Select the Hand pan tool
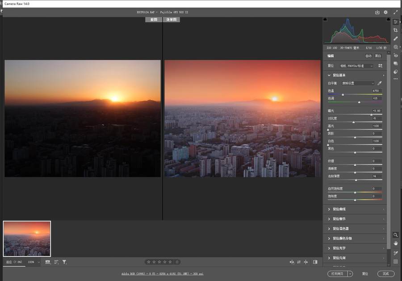402x281 pixels. (396, 243)
